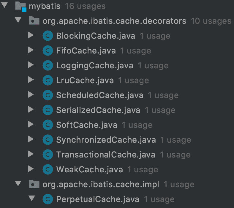
Task: Click the '10 usages' count beside decorators
Action: pos(211,21)
